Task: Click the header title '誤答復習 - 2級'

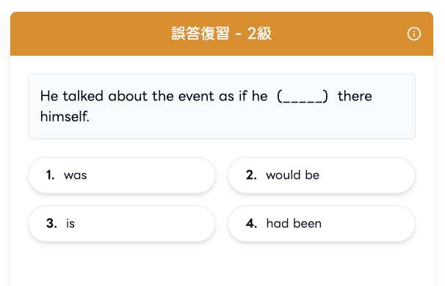Action: (x=222, y=34)
